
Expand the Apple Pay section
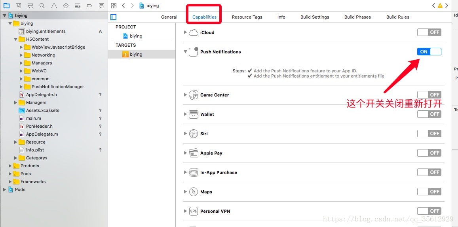click(x=185, y=153)
